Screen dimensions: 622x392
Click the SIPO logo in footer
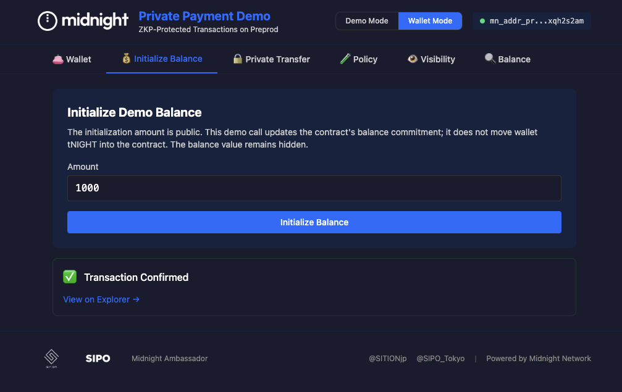click(98, 358)
